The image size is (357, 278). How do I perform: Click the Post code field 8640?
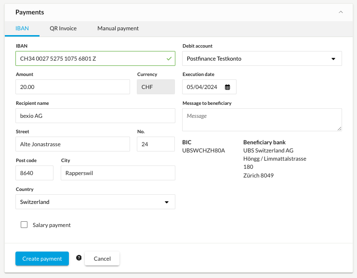click(35, 173)
